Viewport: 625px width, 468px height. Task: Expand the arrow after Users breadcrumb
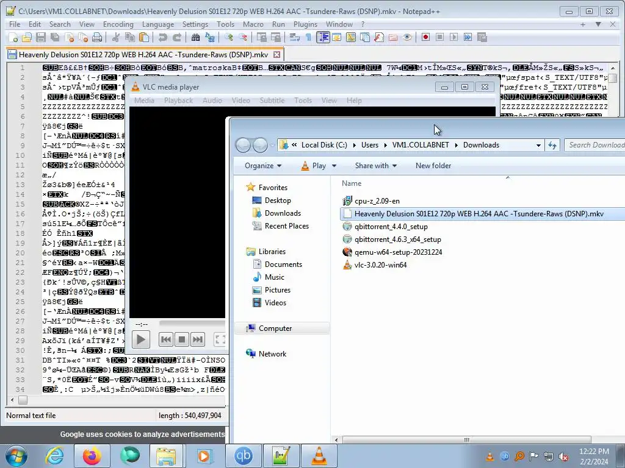click(386, 145)
